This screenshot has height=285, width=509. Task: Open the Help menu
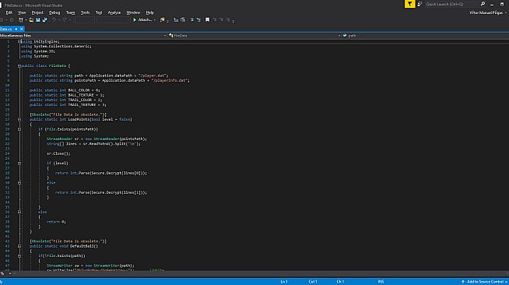149,12
